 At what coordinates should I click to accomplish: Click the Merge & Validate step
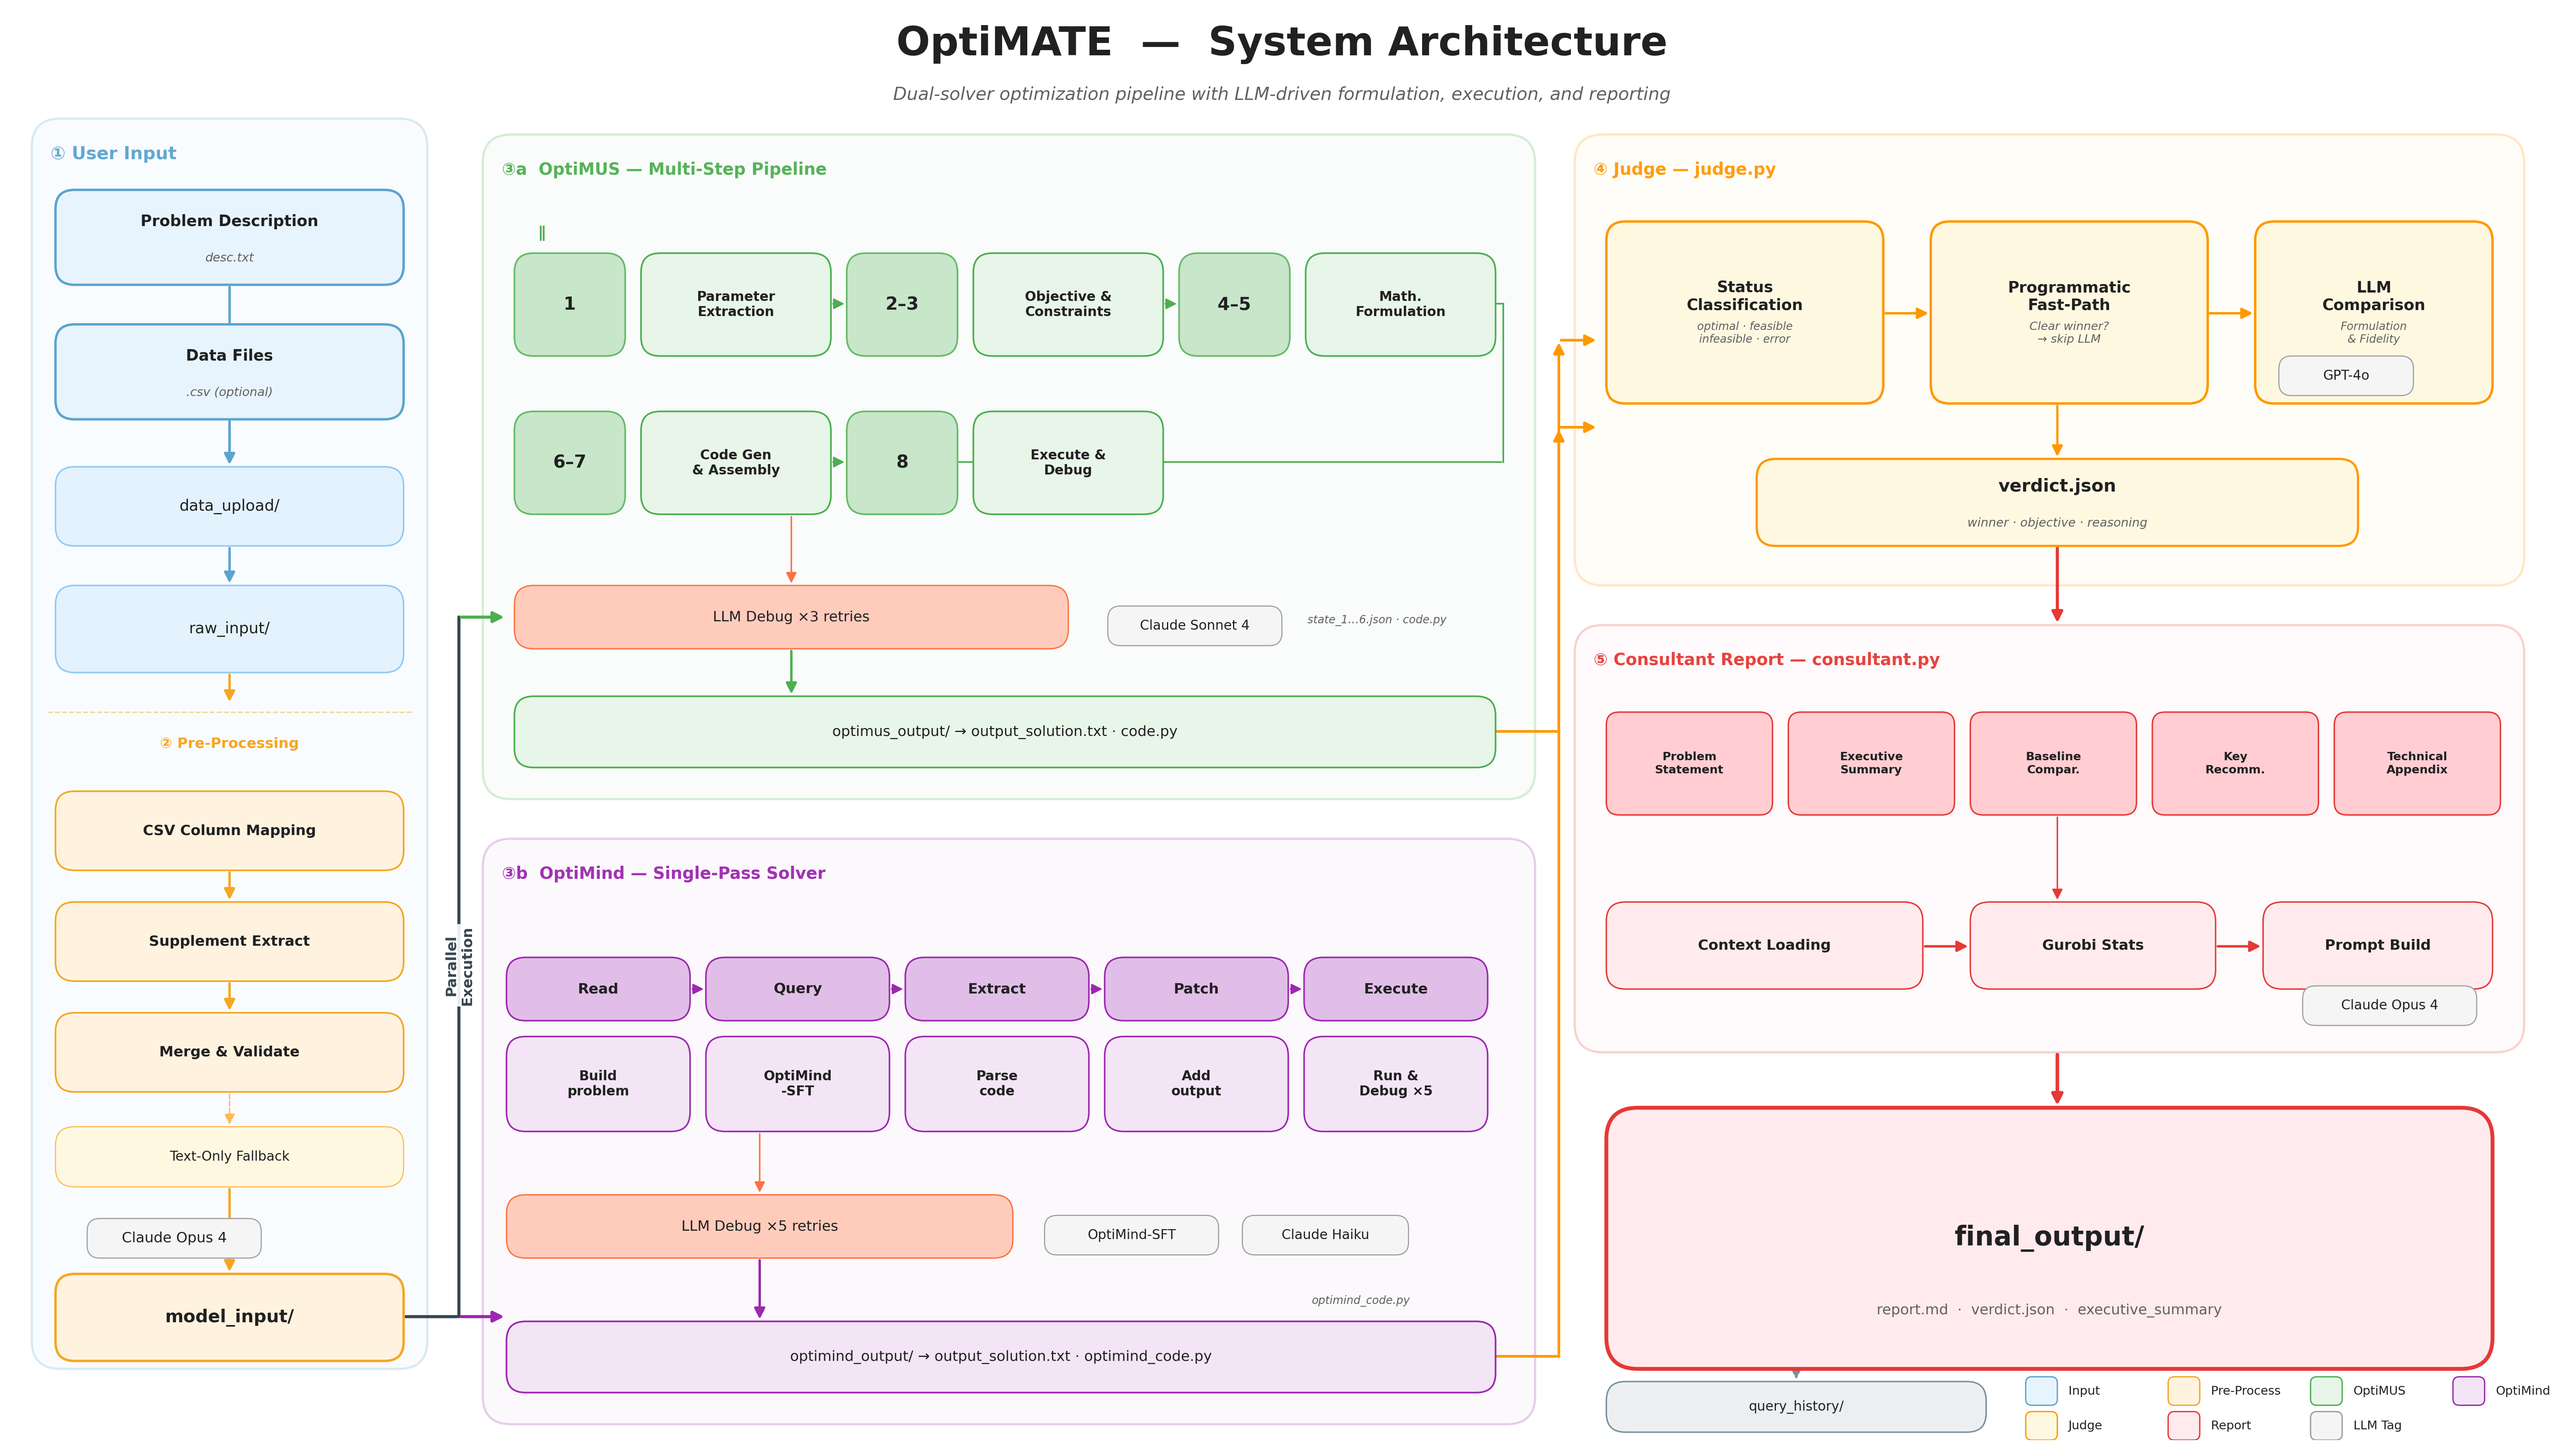(x=229, y=1052)
